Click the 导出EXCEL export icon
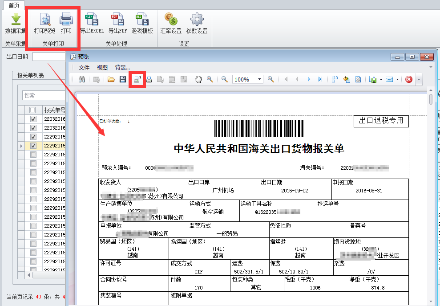 92,20
